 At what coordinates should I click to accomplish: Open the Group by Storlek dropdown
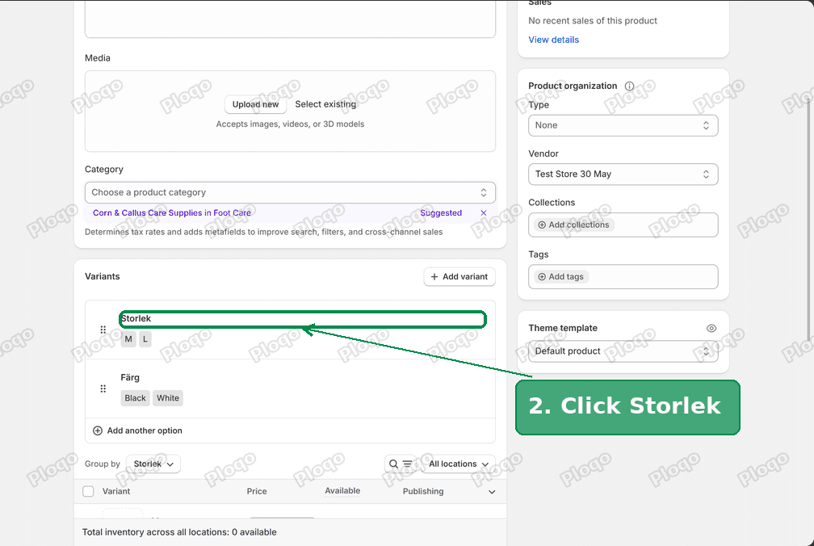153,464
